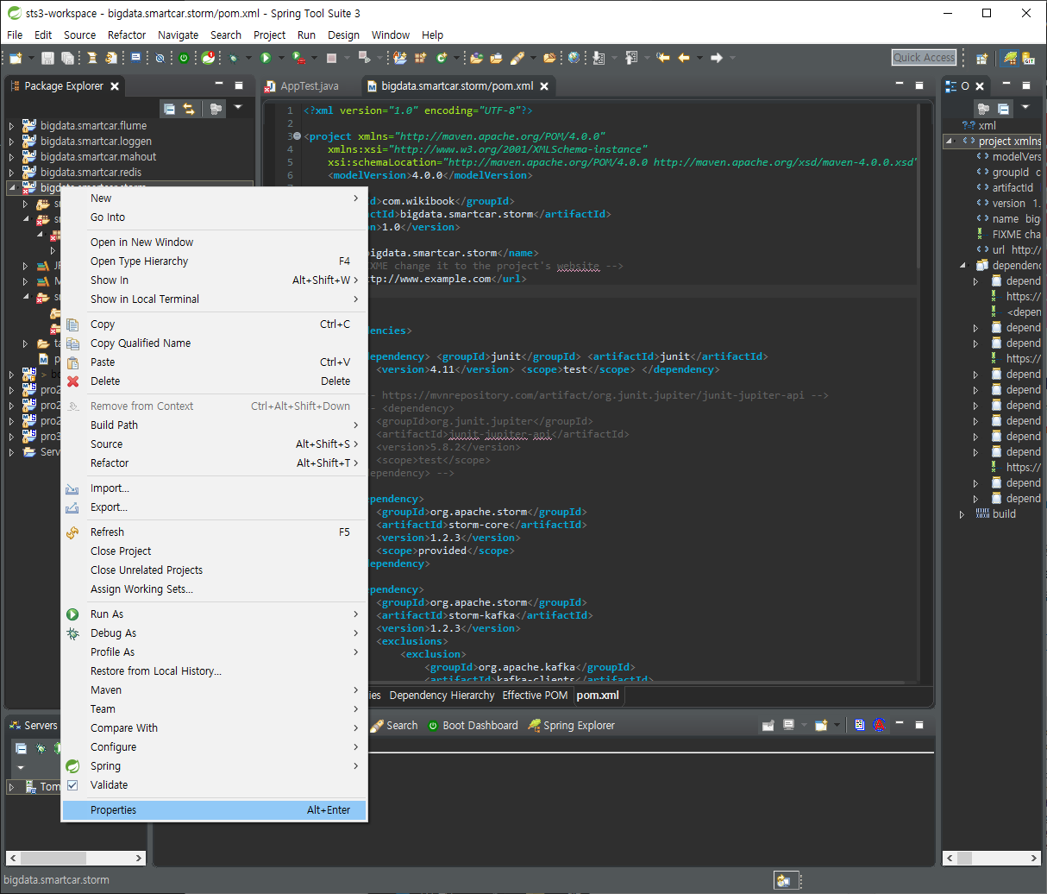
Task: Click the Open Type toolbar icon
Action: pyautogui.click(x=476, y=58)
